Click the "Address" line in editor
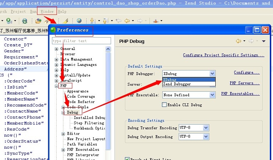The image size is (273, 160). pyautogui.click(x=15, y=69)
